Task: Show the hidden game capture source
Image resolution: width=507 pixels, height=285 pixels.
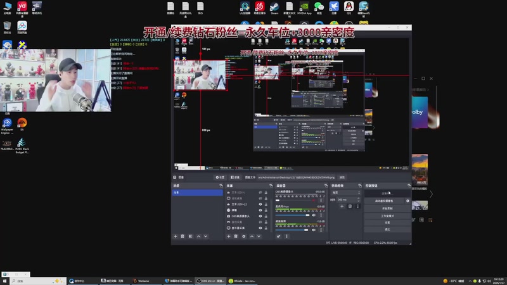Action: point(260,222)
